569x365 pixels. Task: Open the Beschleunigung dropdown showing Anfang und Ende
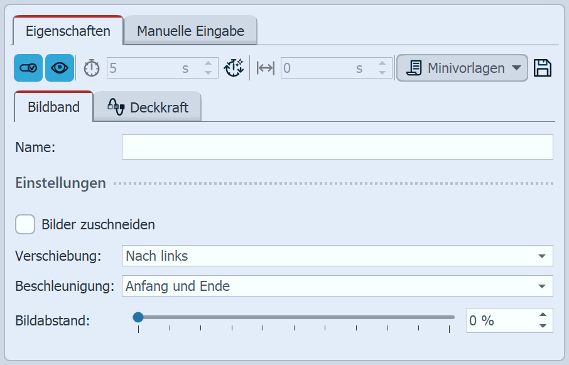[x=339, y=286]
